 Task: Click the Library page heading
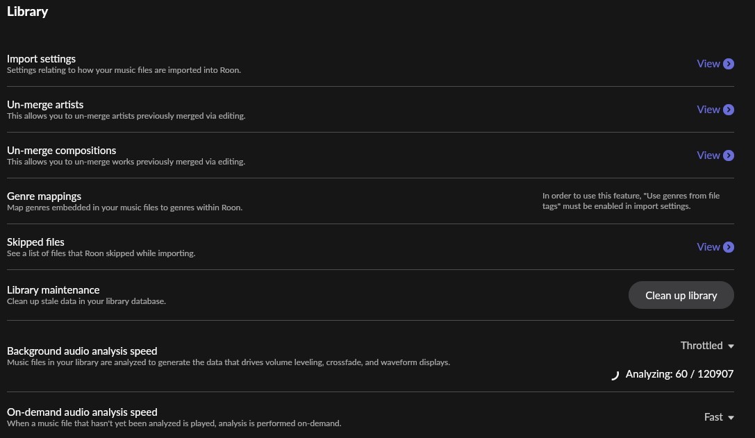(28, 11)
